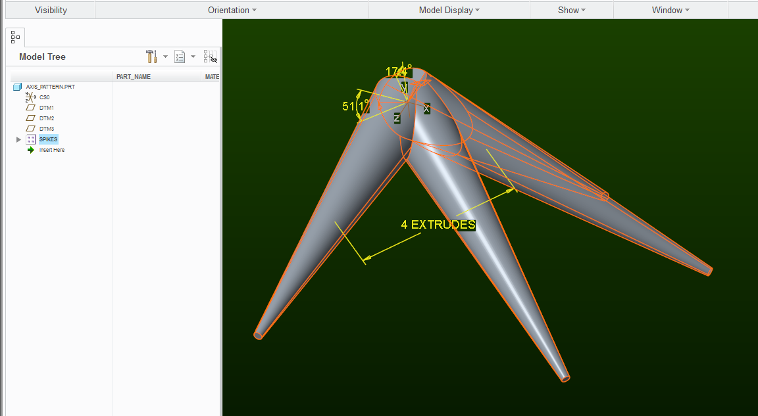Select the Model Tree panel tab icon

14,37
